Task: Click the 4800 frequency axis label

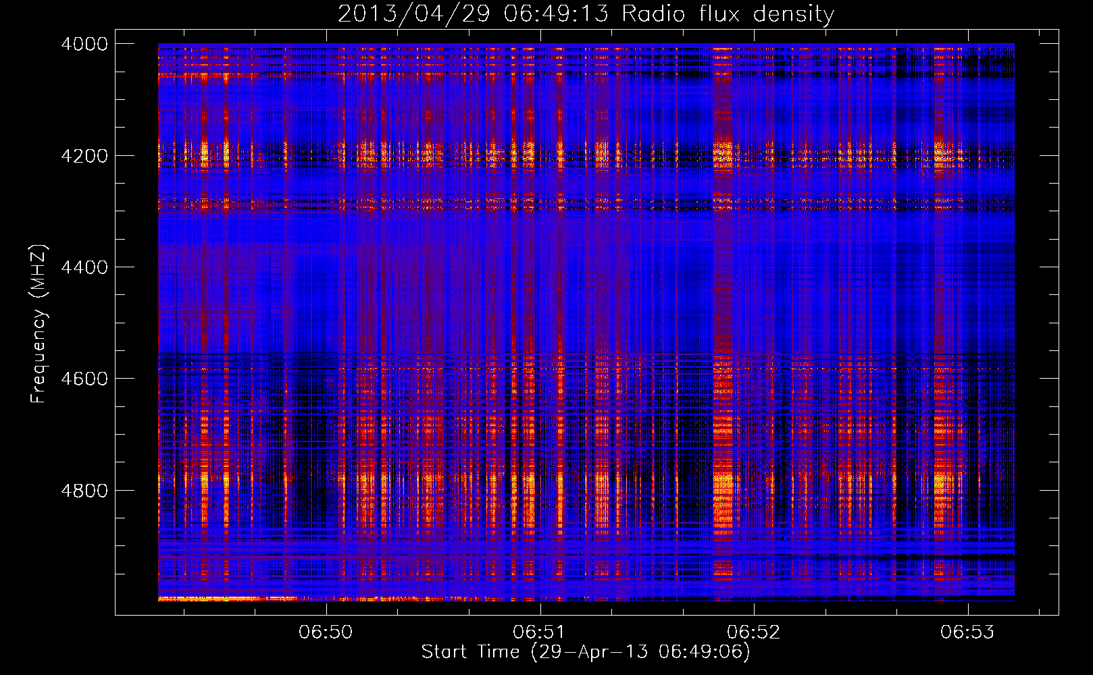Action: click(x=84, y=490)
